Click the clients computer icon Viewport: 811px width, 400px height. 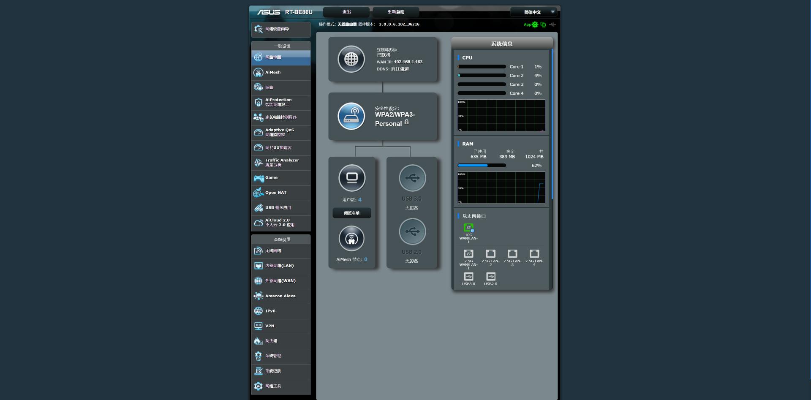point(352,178)
